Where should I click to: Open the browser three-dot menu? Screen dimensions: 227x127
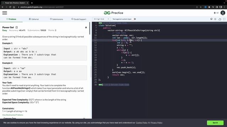(225, 7)
